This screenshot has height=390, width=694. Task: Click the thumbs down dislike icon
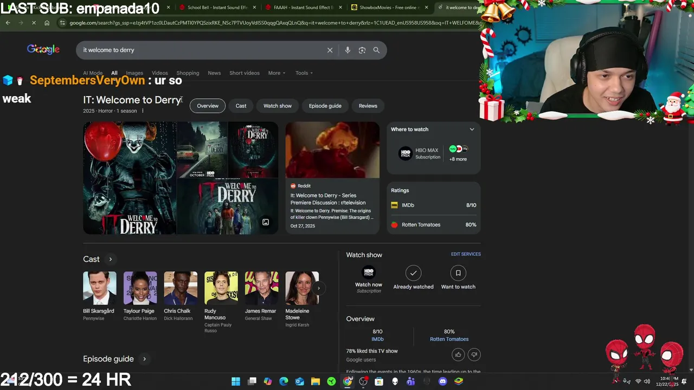point(474,354)
